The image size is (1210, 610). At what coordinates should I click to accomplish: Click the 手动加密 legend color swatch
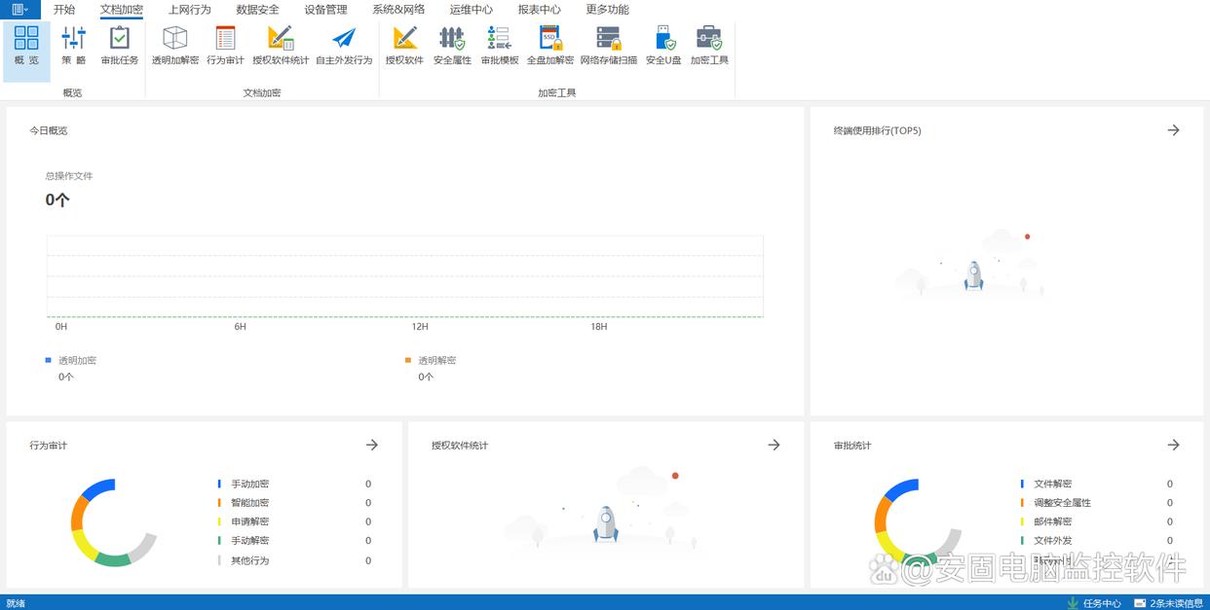pyautogui.click(x=219, y=484)
